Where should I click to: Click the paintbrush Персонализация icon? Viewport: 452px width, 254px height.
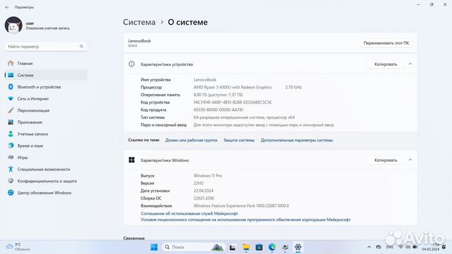tap(11, 110)
